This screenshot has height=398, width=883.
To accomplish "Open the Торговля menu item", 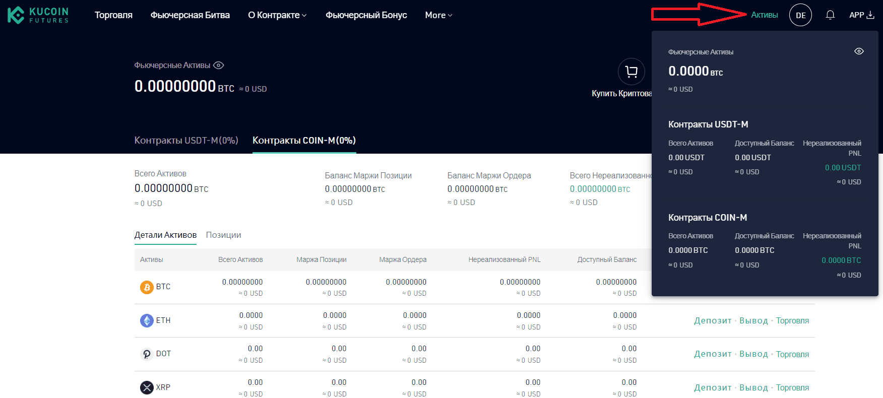I will tap(113, 15).
